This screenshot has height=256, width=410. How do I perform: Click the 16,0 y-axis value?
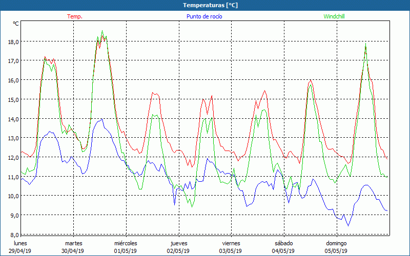coord(13,80)
